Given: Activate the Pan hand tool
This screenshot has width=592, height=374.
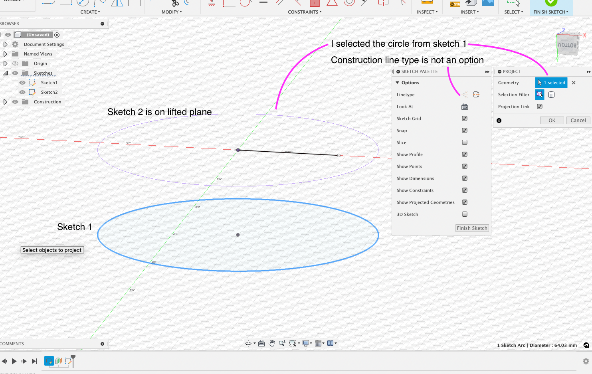Looking at the screenshot, I should tap(272, 343).
